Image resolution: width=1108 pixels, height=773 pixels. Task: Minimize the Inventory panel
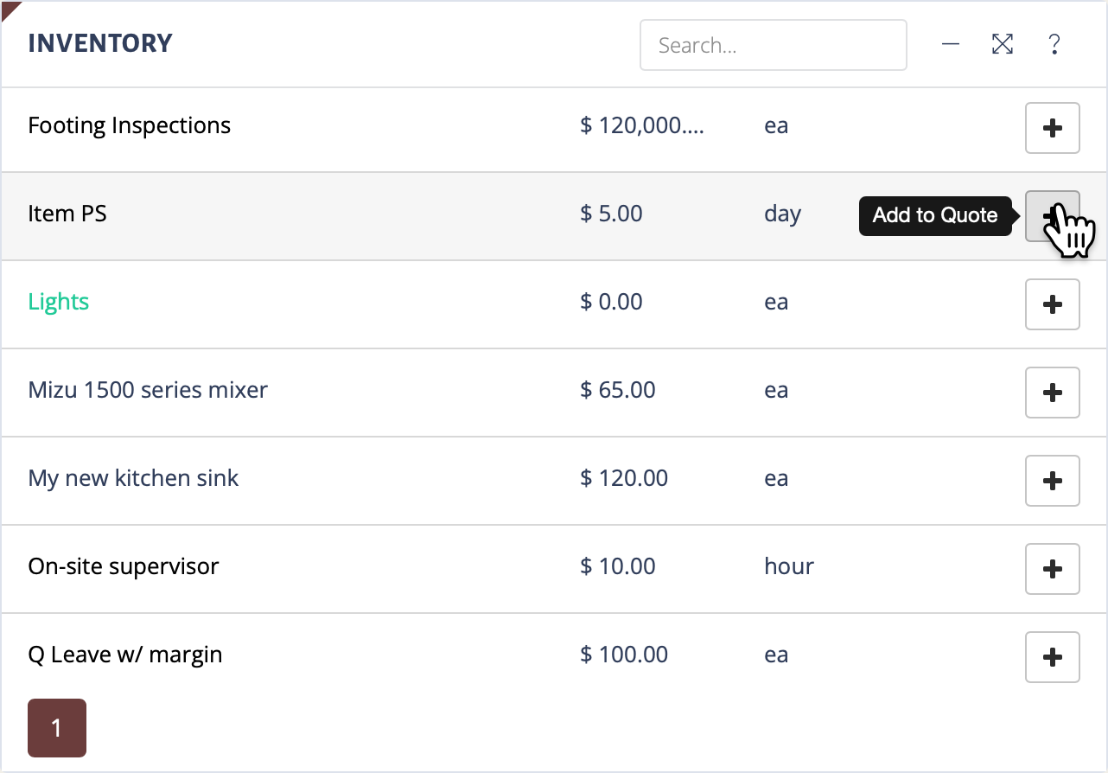tap(951, 44)
